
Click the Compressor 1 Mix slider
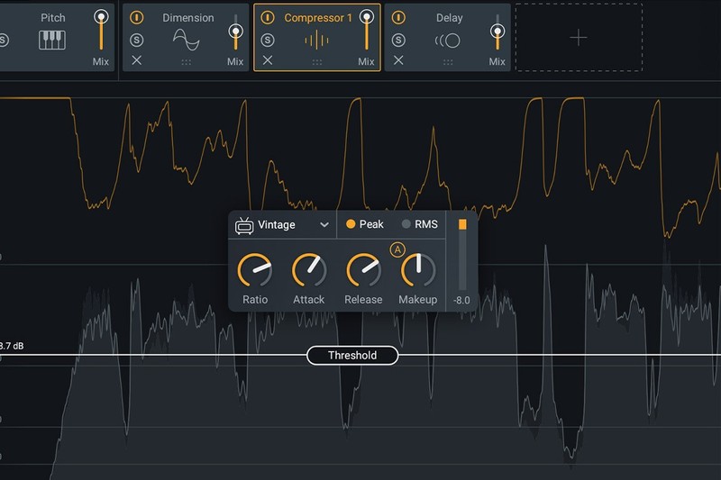(366, 32)
